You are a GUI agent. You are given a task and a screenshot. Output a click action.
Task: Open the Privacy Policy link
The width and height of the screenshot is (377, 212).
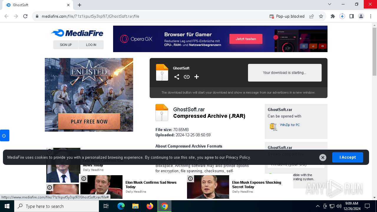[x=238, y=157]
